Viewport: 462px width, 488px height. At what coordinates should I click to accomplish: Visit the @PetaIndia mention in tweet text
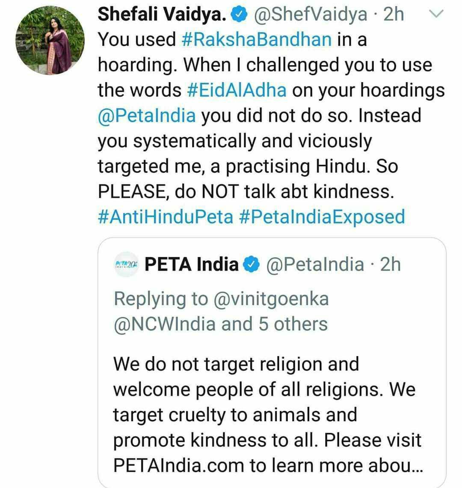(147, 116)
